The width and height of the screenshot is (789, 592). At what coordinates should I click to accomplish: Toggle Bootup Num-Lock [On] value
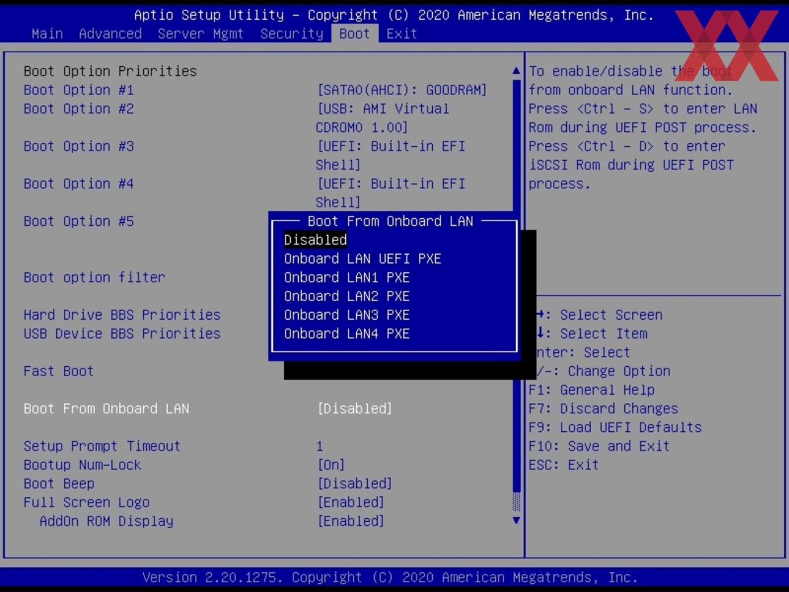331,465
